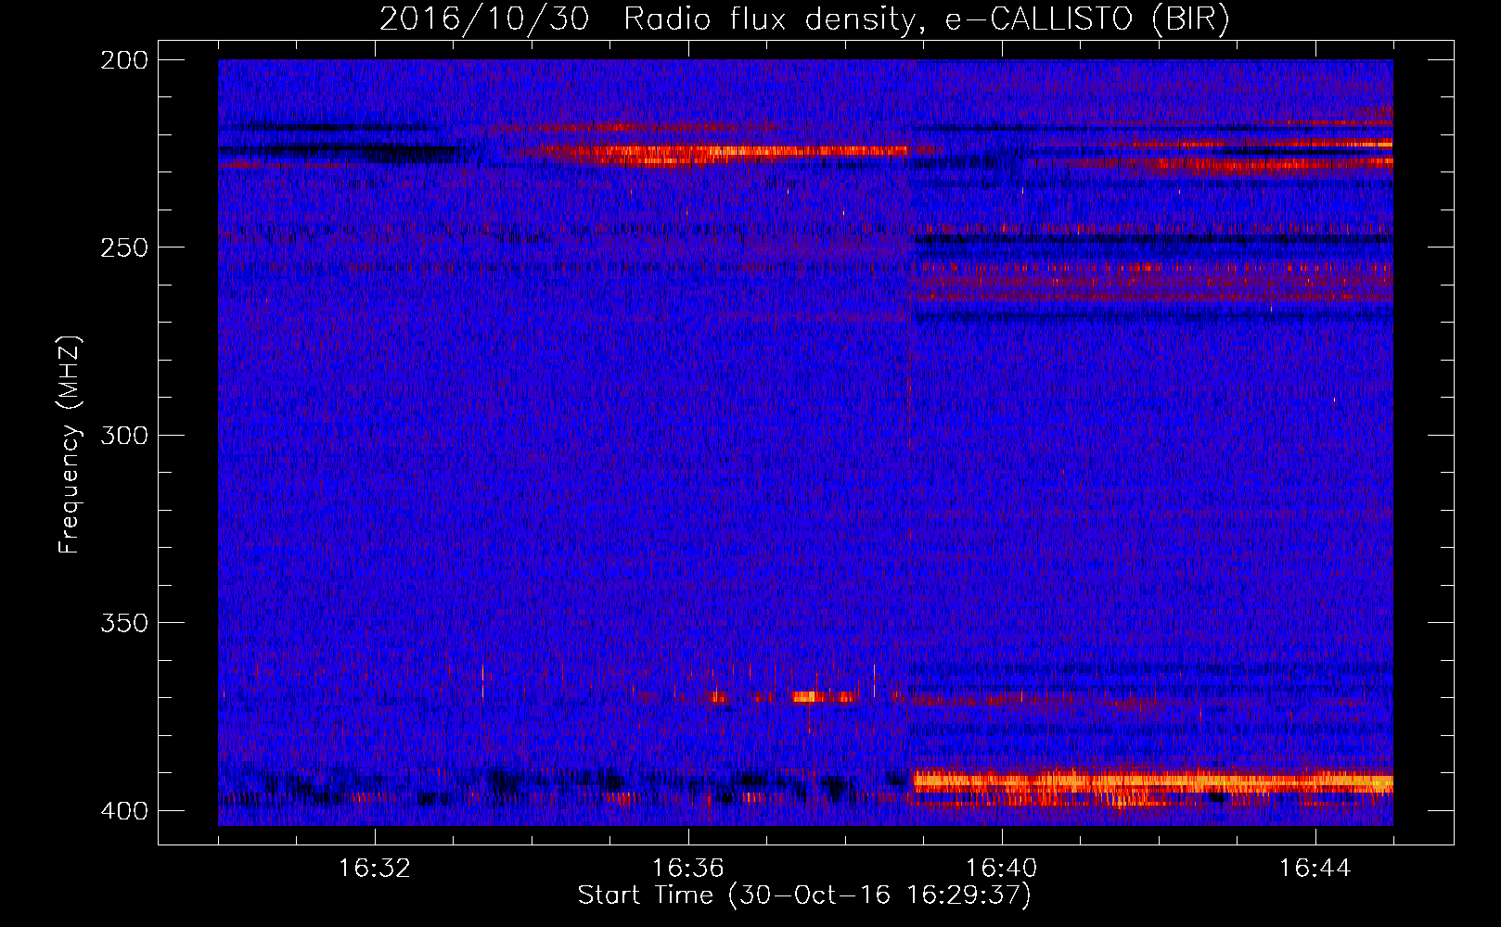Click the 16:44 time tick label
The width and height of the screenshot is (1501, 927).
coord(1315,869)
